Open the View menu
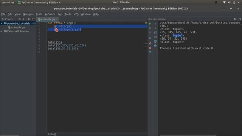Viewport: 242px width, 136px height. click(x=17, y=14)
